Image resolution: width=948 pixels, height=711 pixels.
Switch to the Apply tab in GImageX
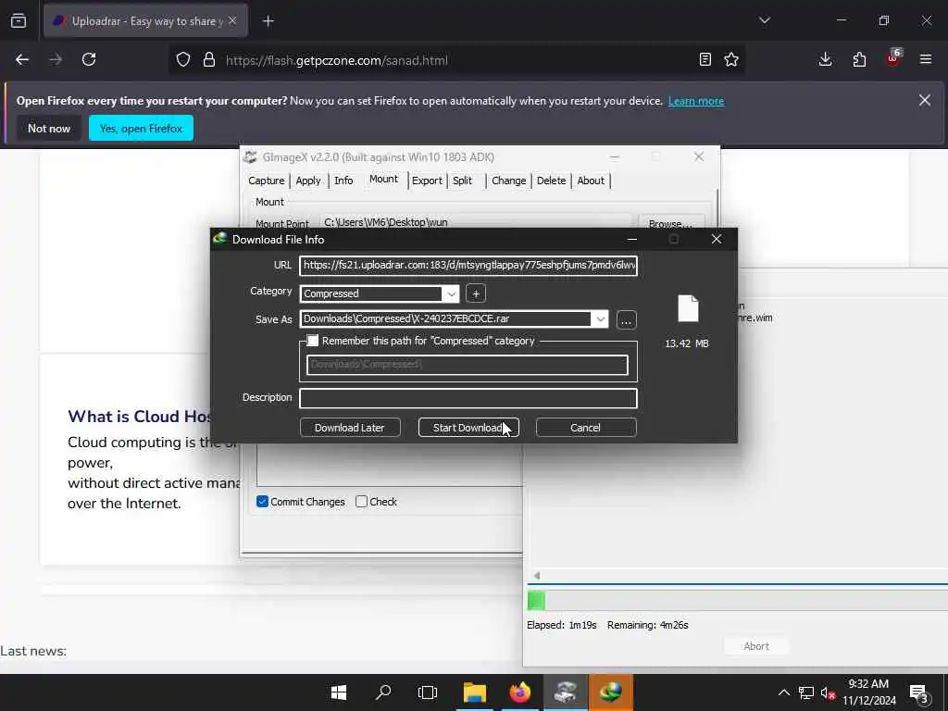coord(307,181)
